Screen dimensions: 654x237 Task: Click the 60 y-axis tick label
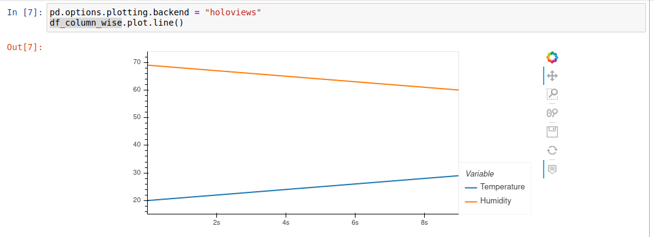click(137, 90)
